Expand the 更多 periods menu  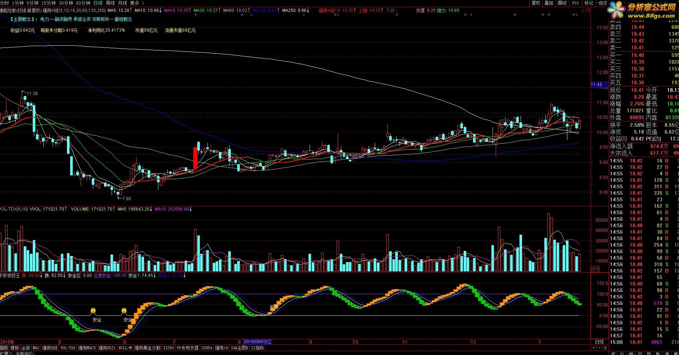(x=137, y=3)
